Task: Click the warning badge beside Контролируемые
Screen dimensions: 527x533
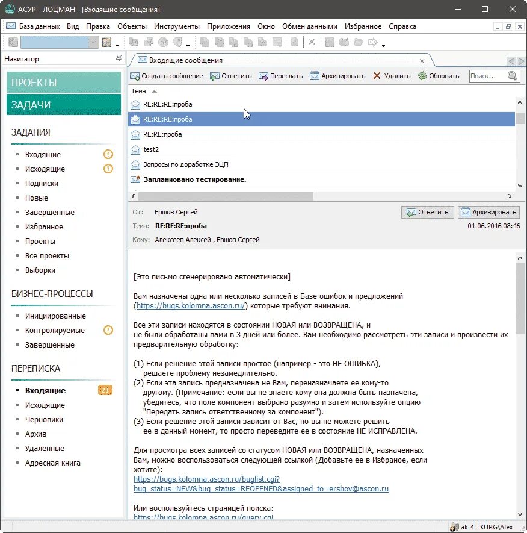Action: click(108, 330)
